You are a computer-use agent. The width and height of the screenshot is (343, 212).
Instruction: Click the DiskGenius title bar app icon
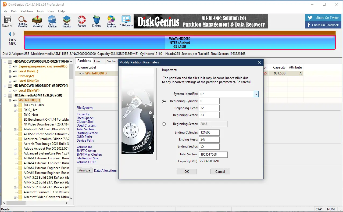[4, 4]
